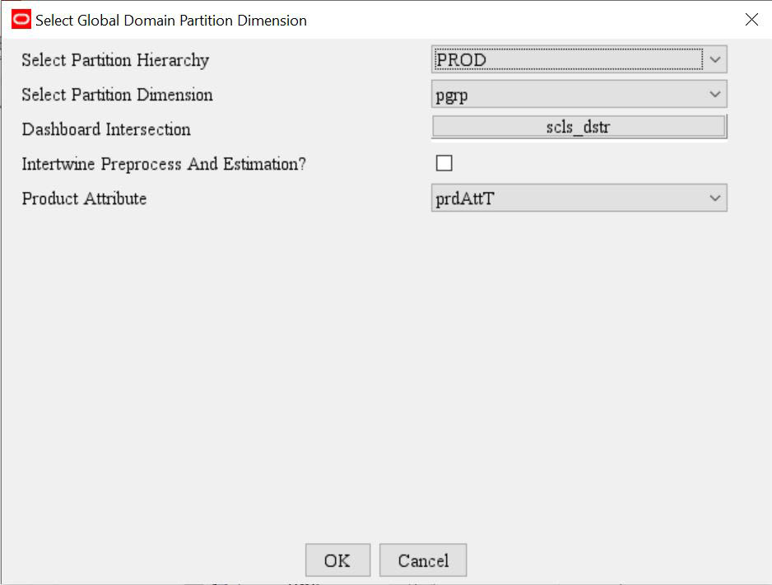The image size is (772, 585).
Task: Click the scls_dstr Dashboard Intersection button
Action: click(579, 126)
